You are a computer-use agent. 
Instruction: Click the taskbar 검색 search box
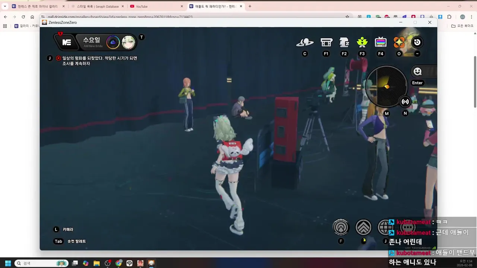point(41,263)
